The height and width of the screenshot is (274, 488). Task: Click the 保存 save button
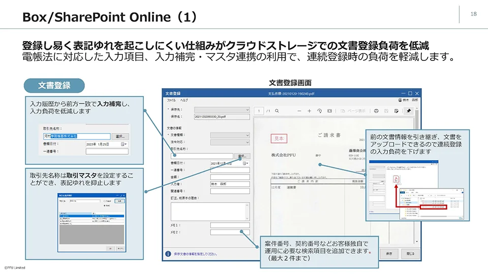point(389,254)
